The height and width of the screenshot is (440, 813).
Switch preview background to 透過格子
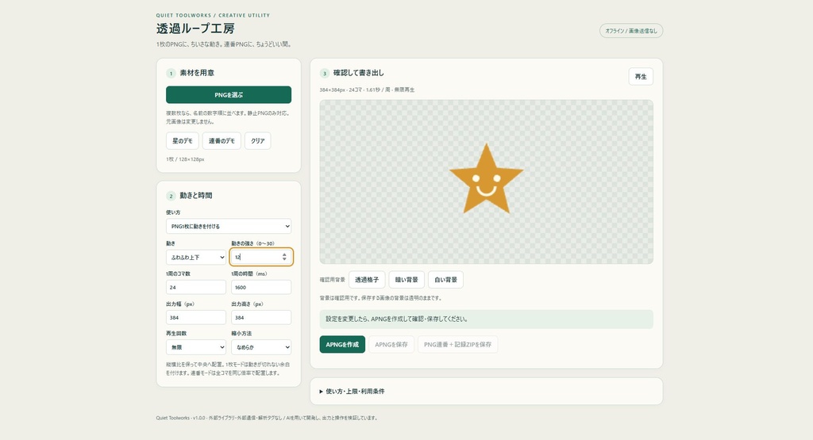pyautogui.click(x=367, y=280)
